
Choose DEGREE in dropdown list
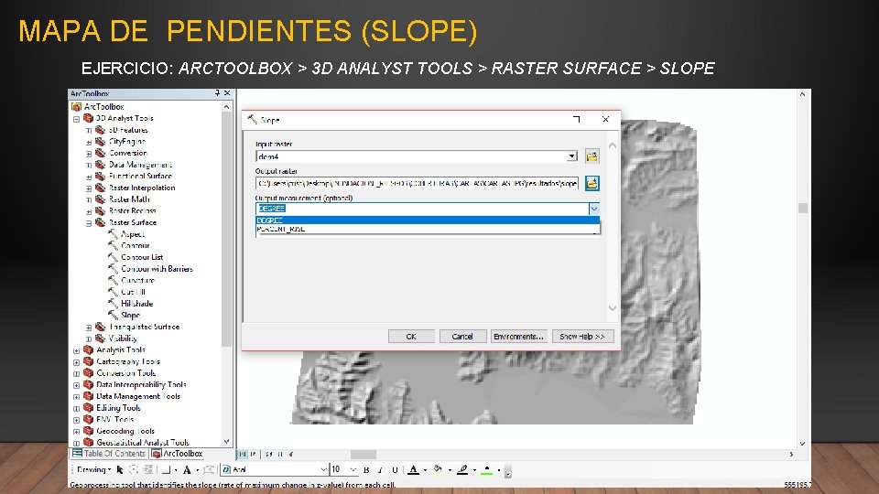pyautogui.click(x=428, y=220)
